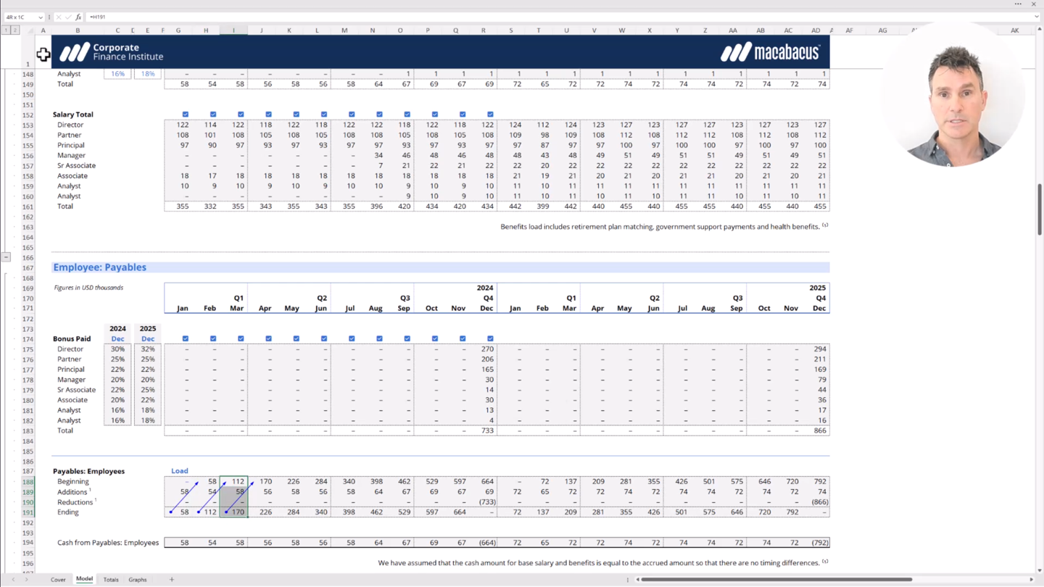1044x587 pixels.
Task: Open the three-dot more options menu
Action: coord(1018,4)
